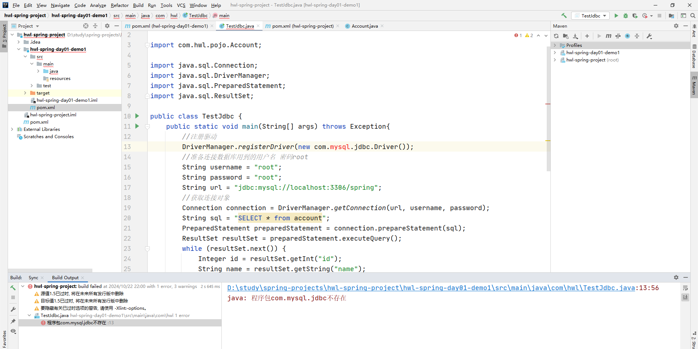Click the profiler run icon in top toolbar
Viewport: 698px width, 349px height.
click(x=645, y=16)
